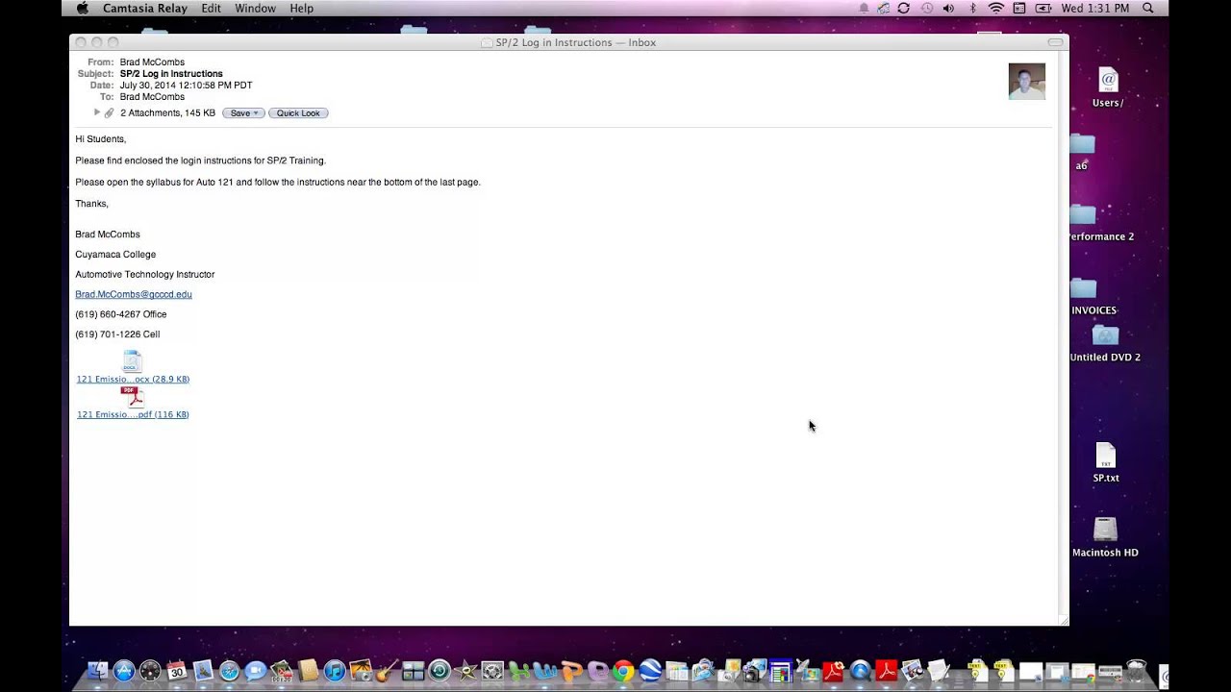Screen dimensions: 1231x692
Task: Open iPhoto from the Dock
Action: coord(361,671)
